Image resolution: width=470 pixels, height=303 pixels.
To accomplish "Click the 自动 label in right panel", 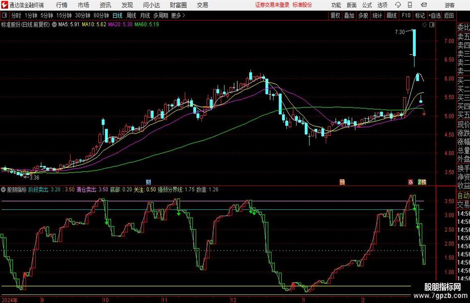I will [464, 196].
